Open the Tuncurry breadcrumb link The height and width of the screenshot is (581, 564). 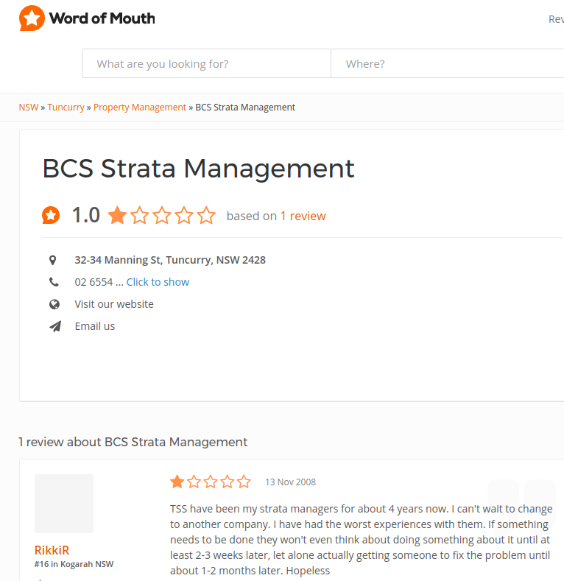tap(66, 107)
